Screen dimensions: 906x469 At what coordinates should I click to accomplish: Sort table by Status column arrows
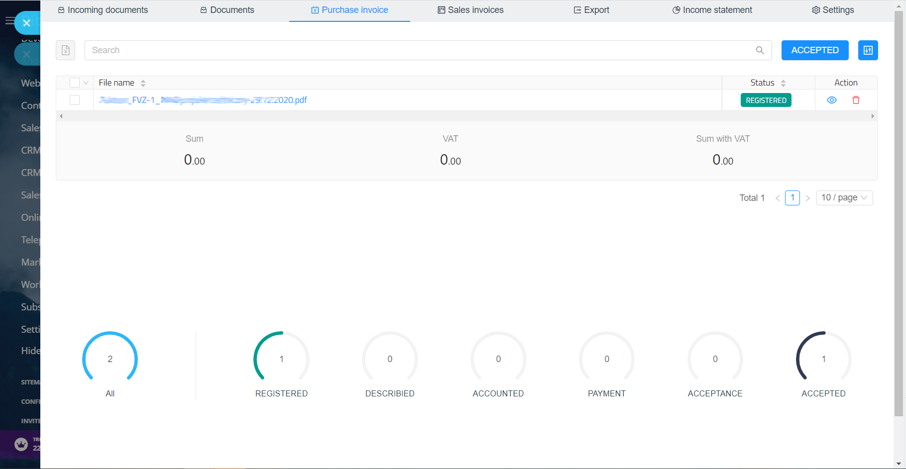pyautogui.click(x=783, y=83)
